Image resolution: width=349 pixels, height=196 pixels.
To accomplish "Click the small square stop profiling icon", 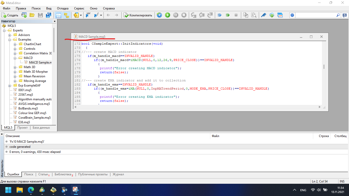I will coord(236,15).
